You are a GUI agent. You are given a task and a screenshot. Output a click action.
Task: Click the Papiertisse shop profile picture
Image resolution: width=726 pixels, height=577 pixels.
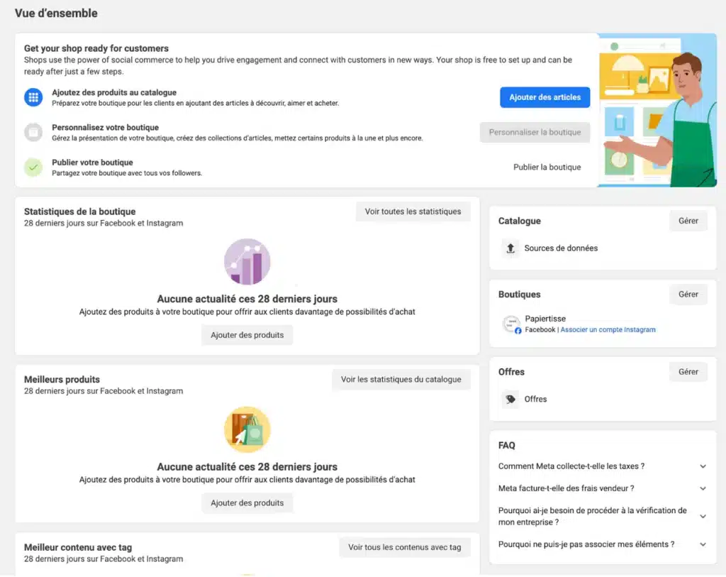510,324
